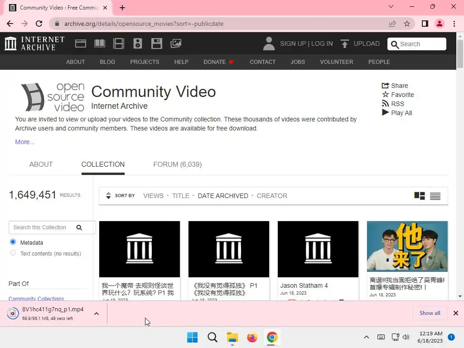Click the browser back arrow
This screenshot has height=348, width=464.
[10, 24]
